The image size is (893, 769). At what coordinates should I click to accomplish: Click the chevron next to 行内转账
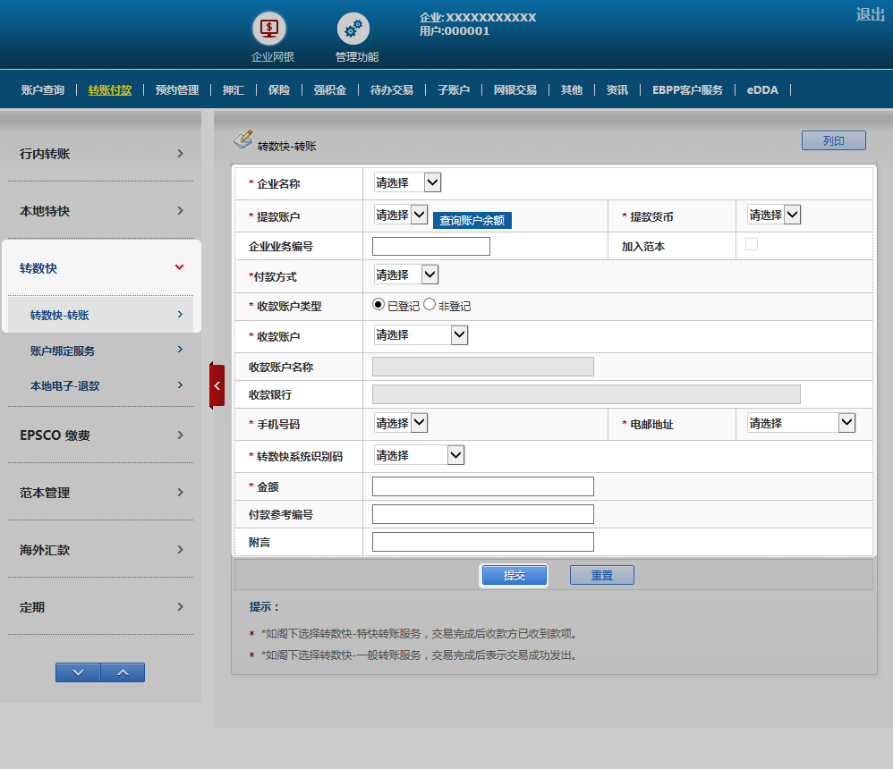pos(180,154)
